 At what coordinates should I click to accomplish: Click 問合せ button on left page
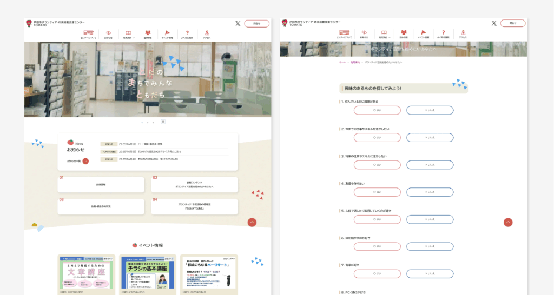257,24
